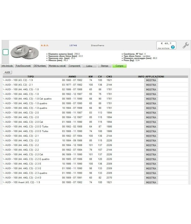
Task: Click the 2370 displacement value
Action: pos(109,177)
